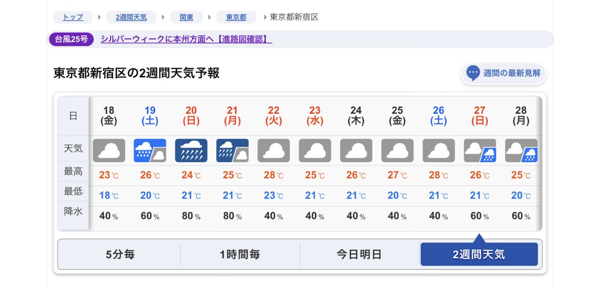
Task: Click the 週間の最新見解 button
Action: pos(503,74)
